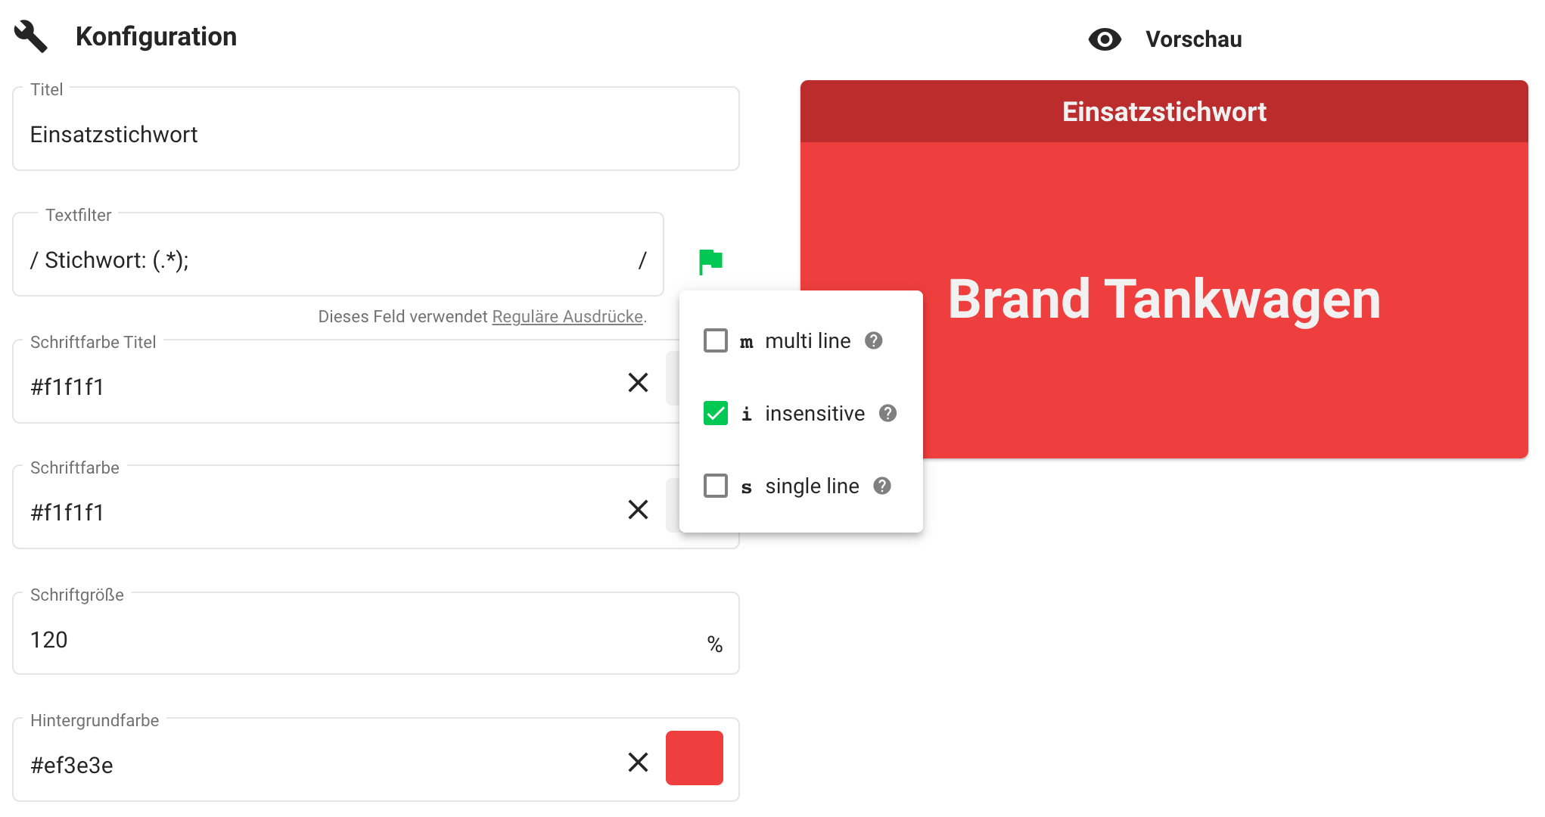1545x817 pixels.
Task: Click the Schriftgröße percent field
Action: pos(363,640)
